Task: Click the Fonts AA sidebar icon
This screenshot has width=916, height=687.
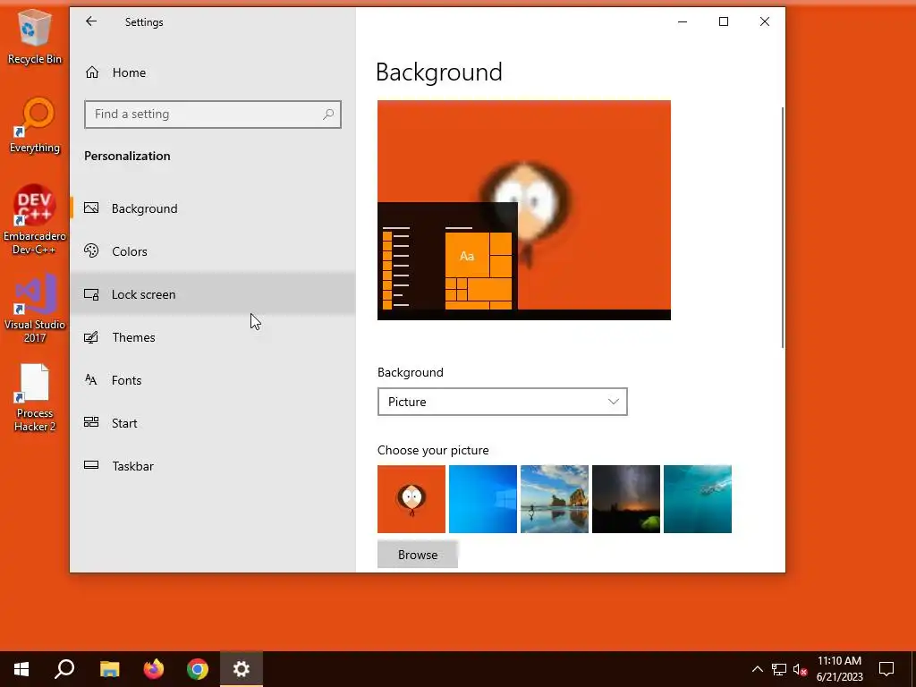Action: point(91,379)
